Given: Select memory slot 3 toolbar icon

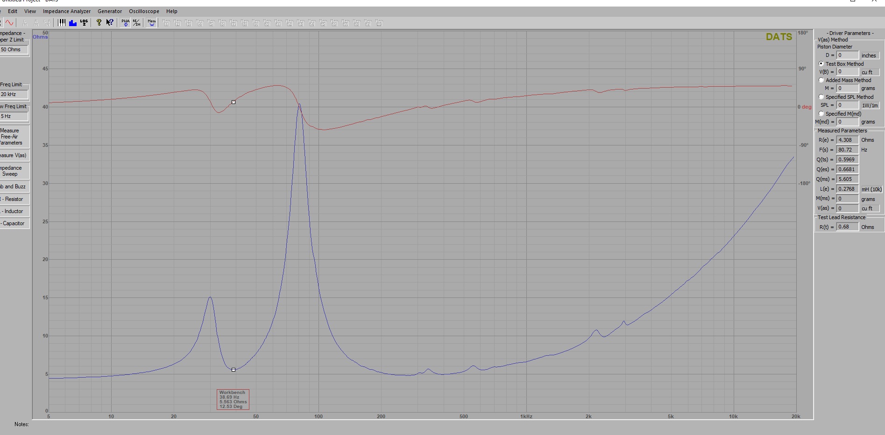Looking at the screenshot, I should pyautogui.click(x=189, y=22).
